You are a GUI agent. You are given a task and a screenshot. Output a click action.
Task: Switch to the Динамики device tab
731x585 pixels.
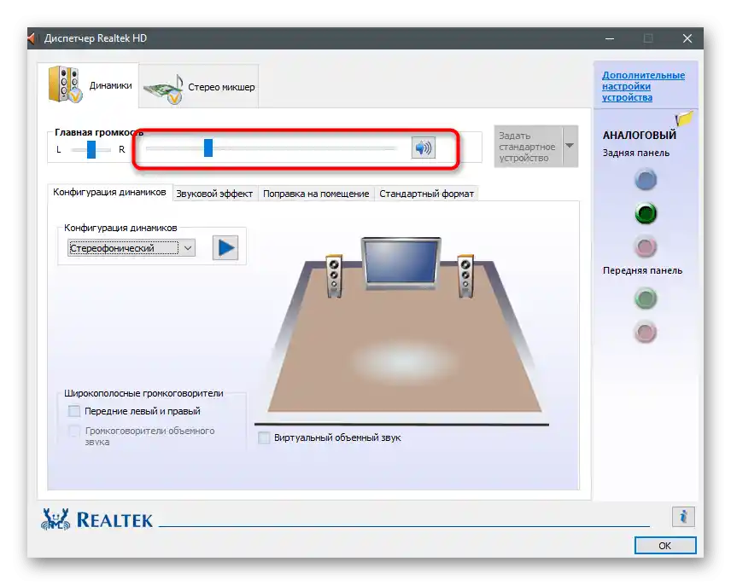click(x=88, y=85)
